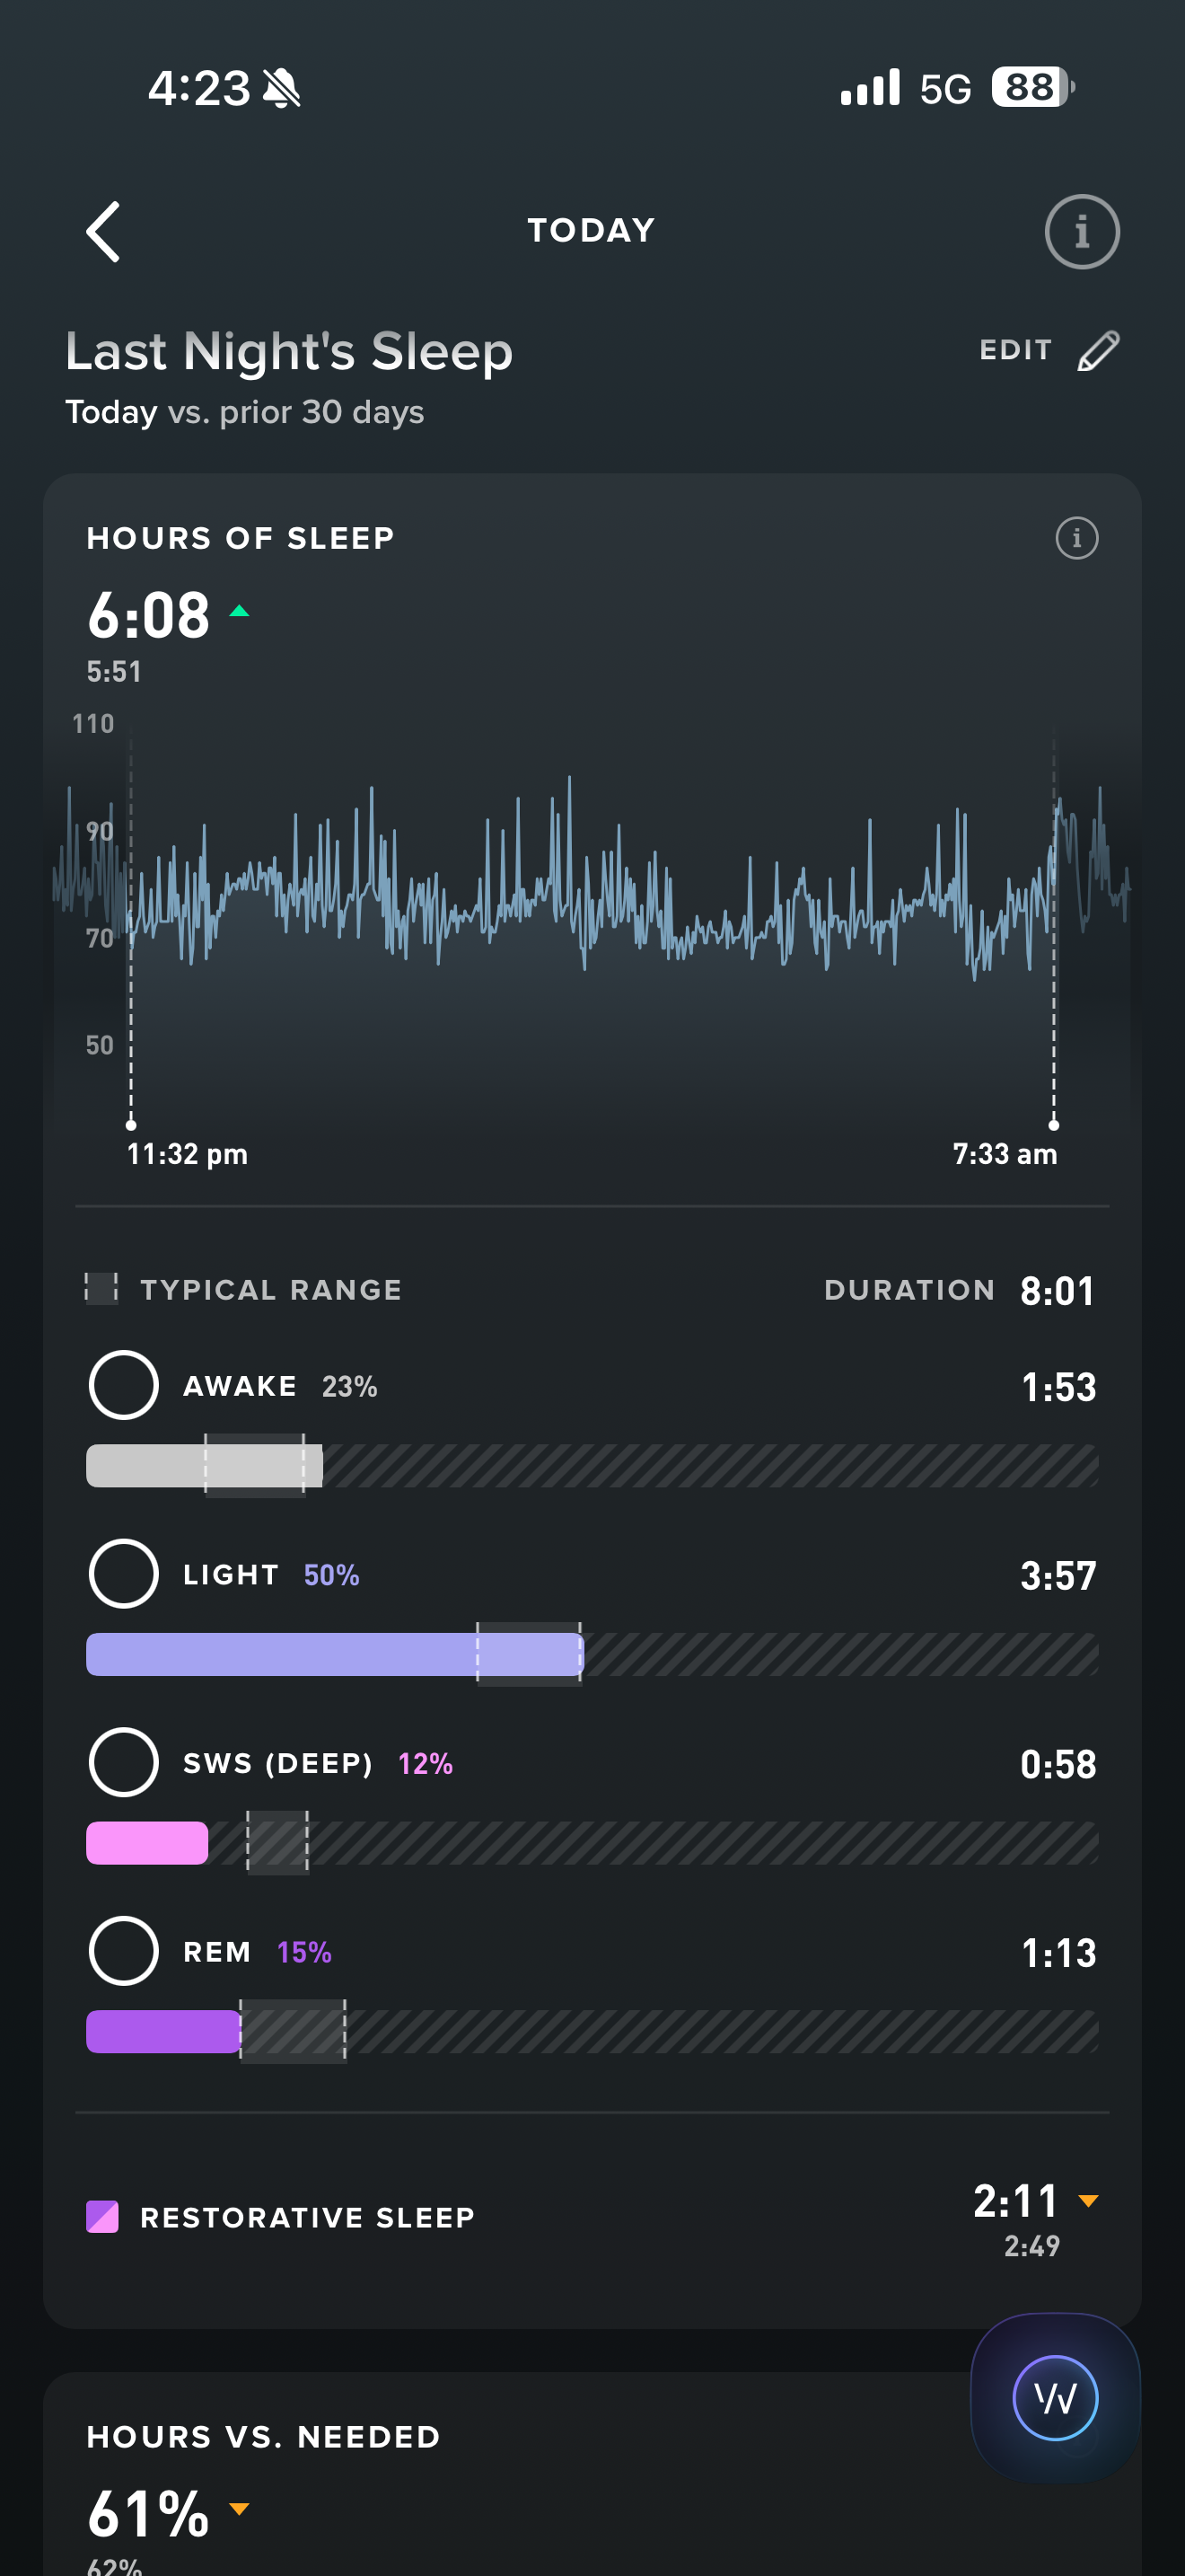Image resolution: width=1185 pixels, height=2576 pixels.
Task: Tap the back arrow icon
Action: pyautogui.click(x=104, y=232)
